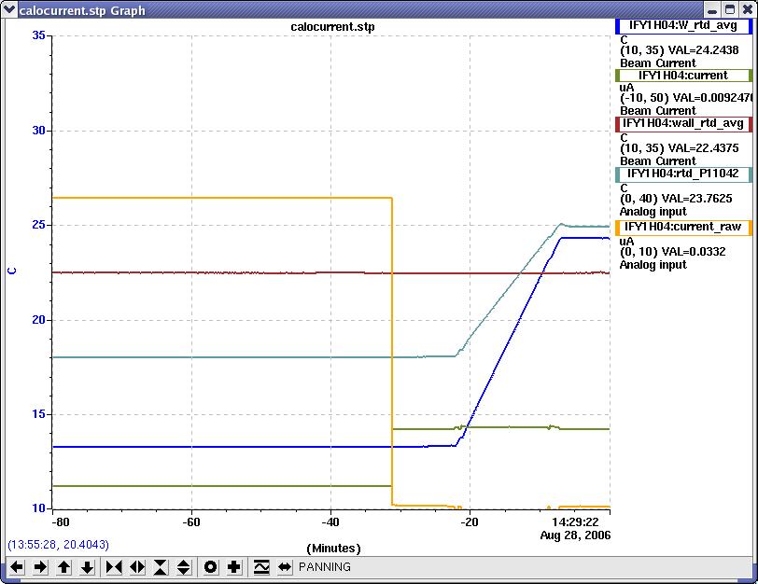
Task: Select the IFY1H04:current_raw legend entry
Action: 683,227
